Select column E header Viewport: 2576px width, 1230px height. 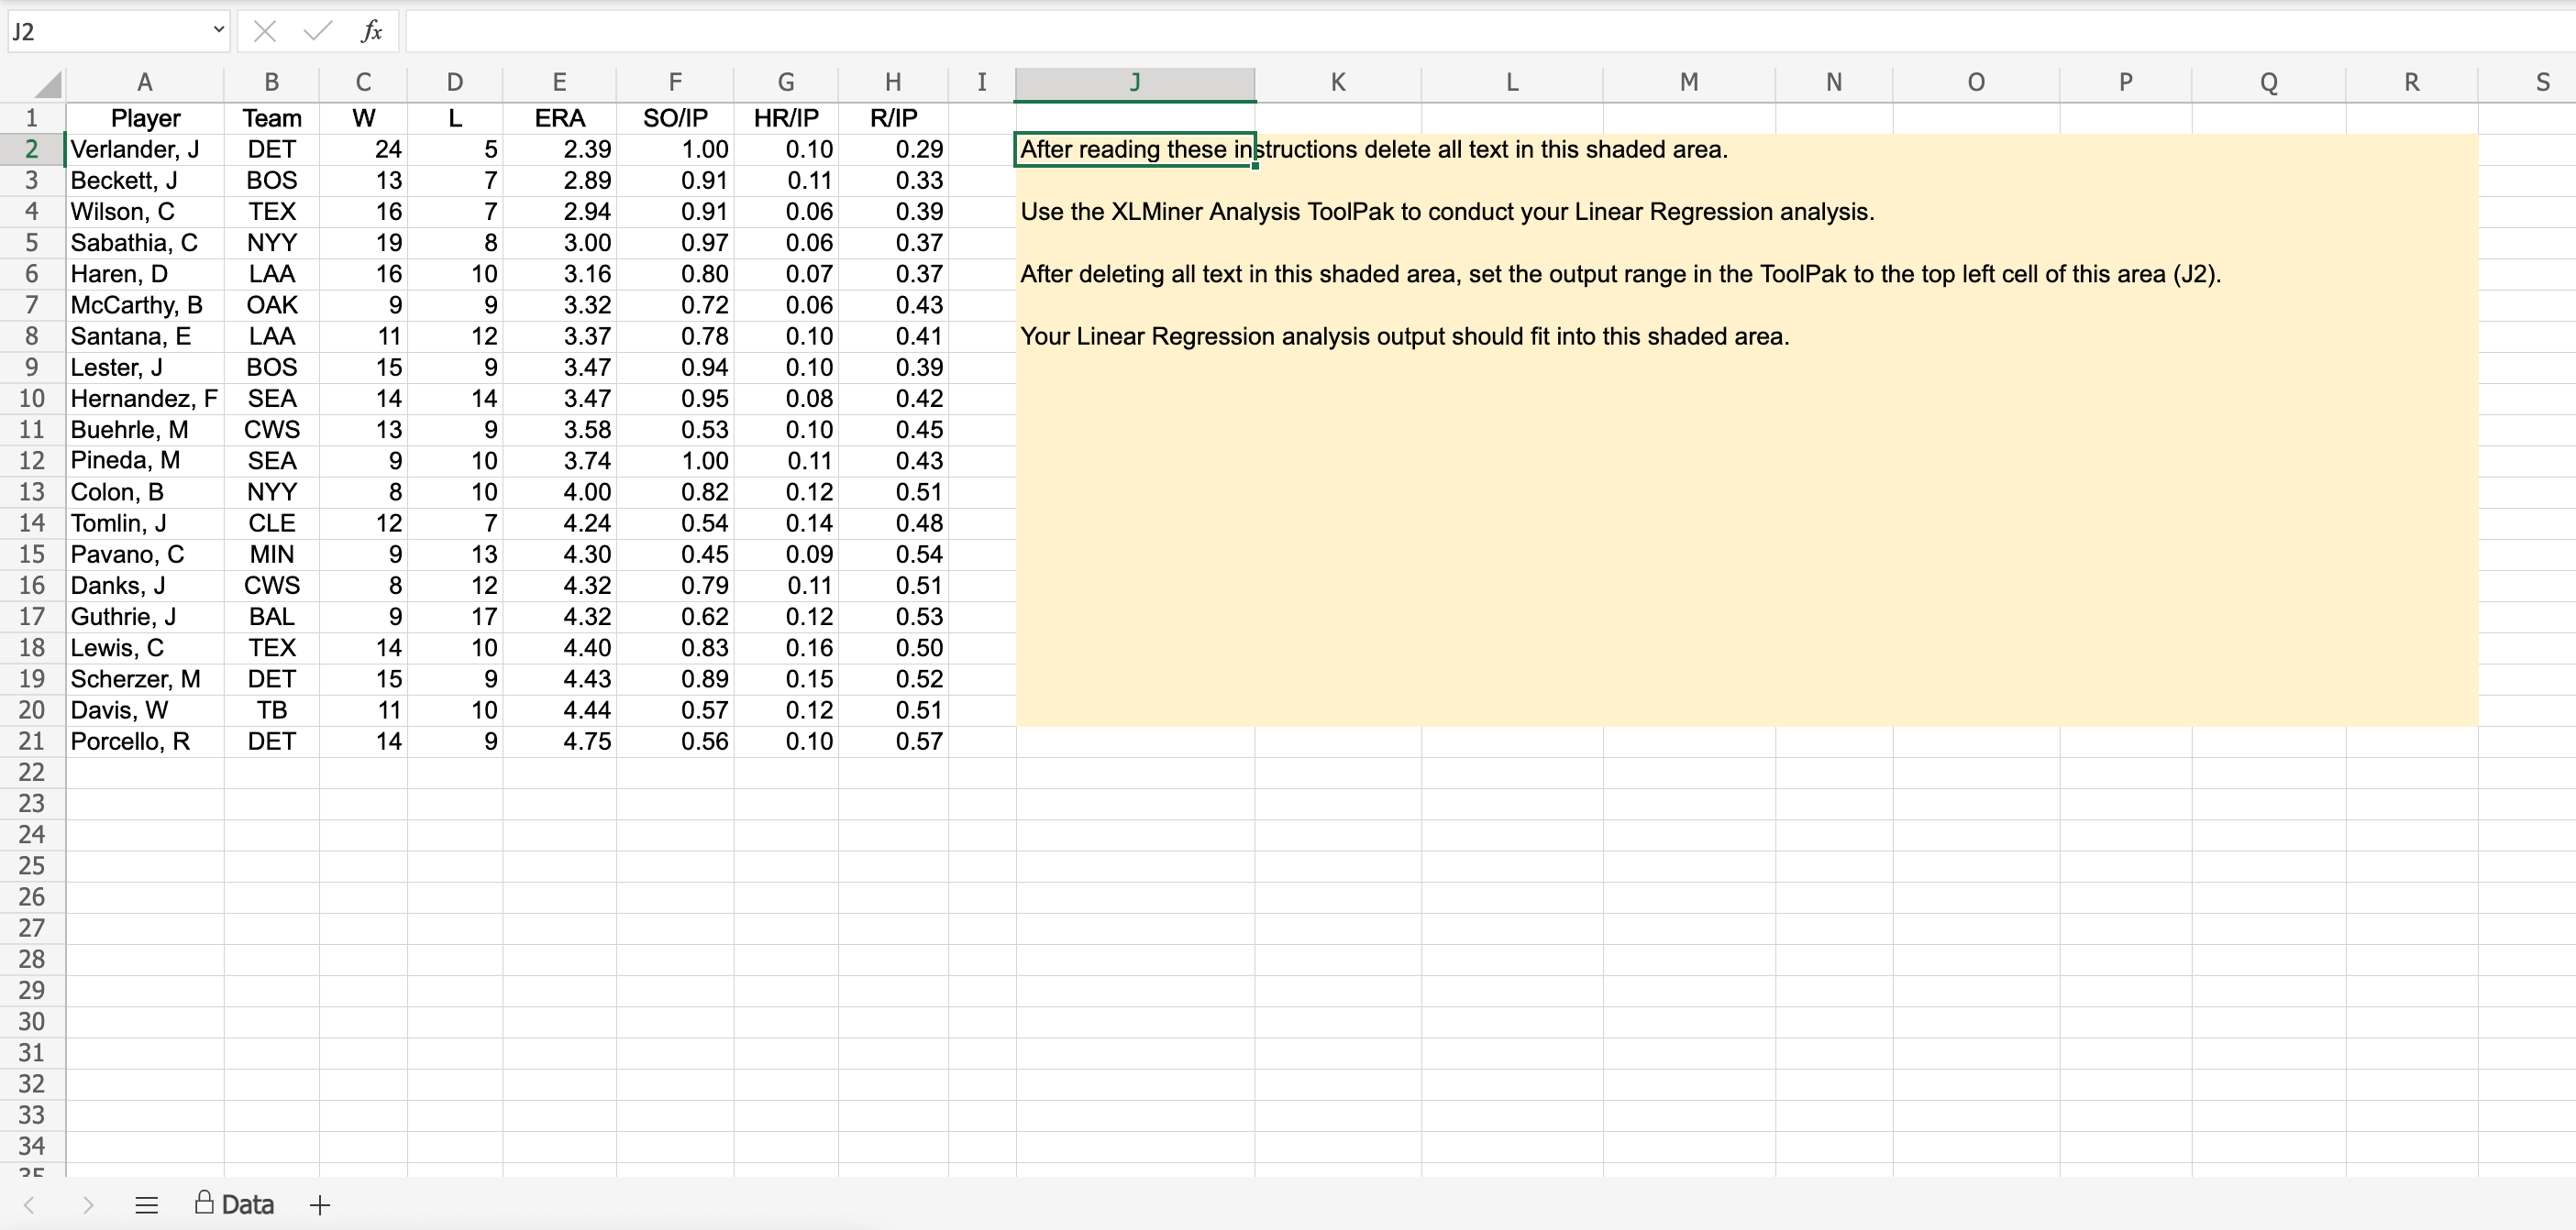[x=559, y=82]
